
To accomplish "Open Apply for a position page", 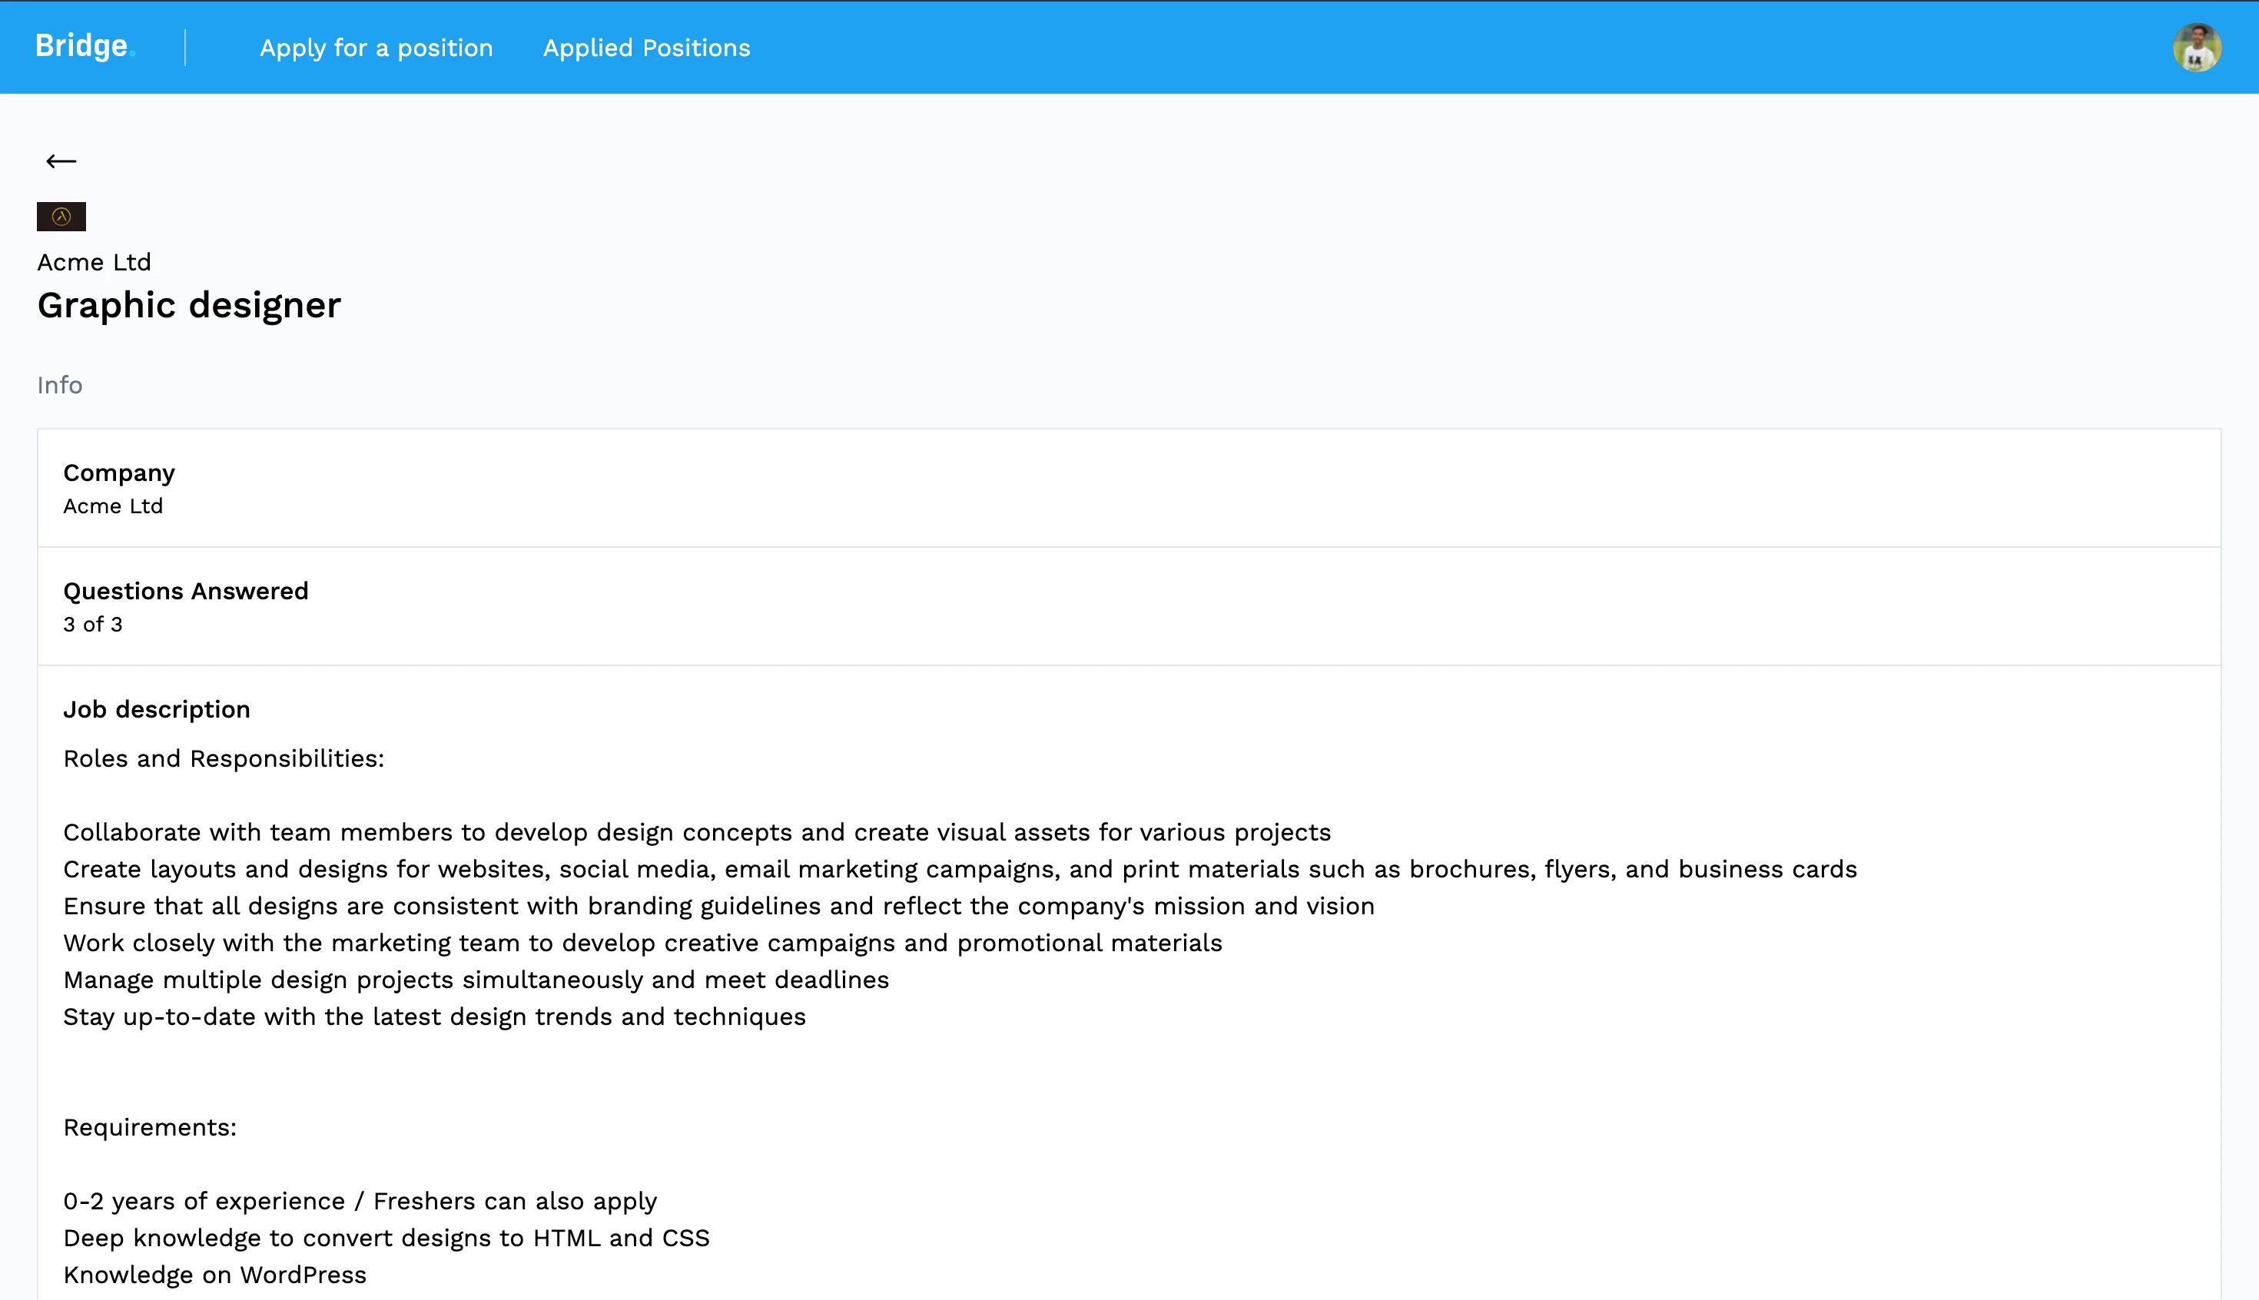I will 376,48.
